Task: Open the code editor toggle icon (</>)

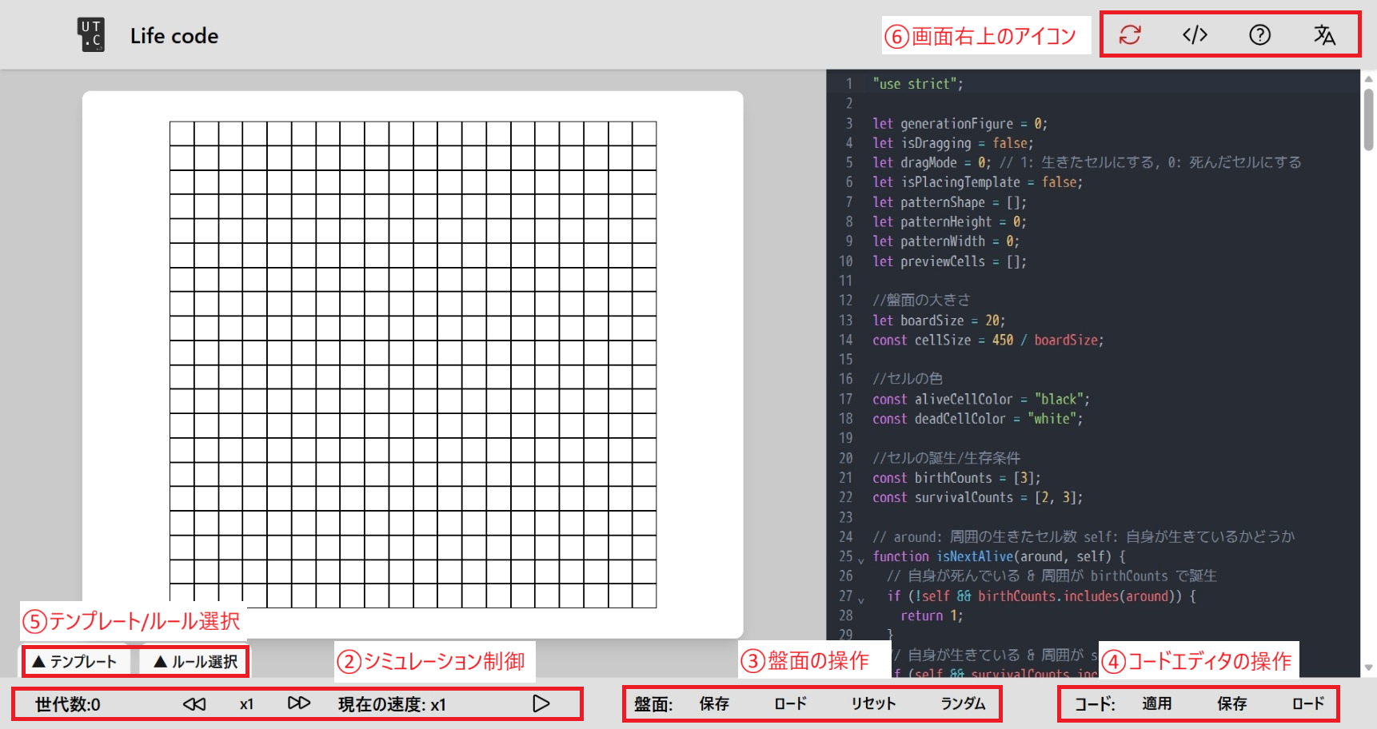Action: coord(1193,34)
